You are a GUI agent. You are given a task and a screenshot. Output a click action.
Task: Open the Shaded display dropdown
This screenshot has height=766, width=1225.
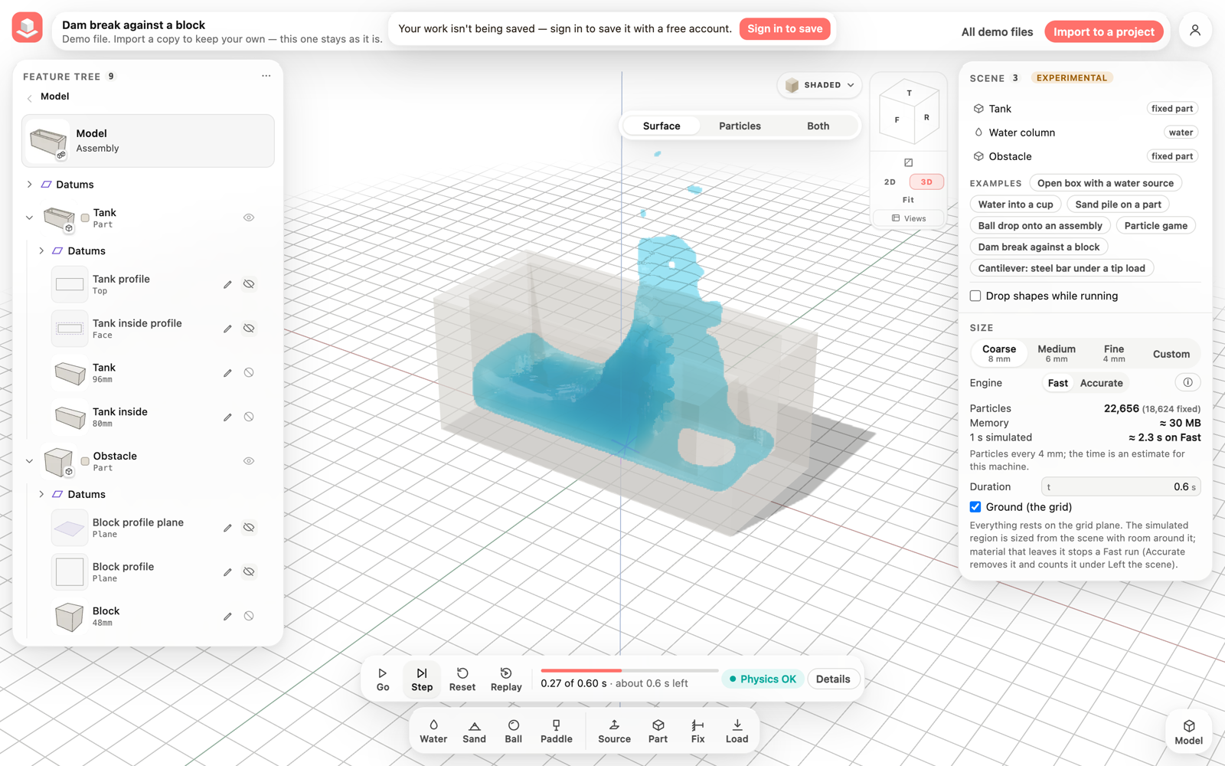click(x=819, y=85)
